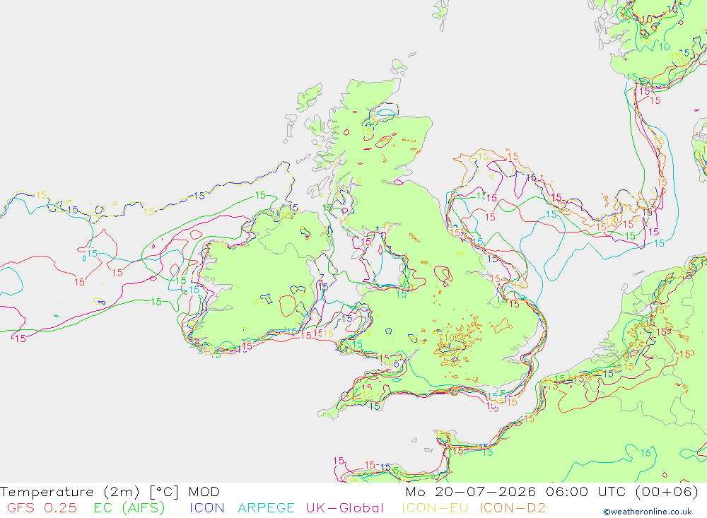Viewport: 707px width, 518px height.
Task: Select the 'ARPEGE' legend label
Action: [x=266, y=507]
